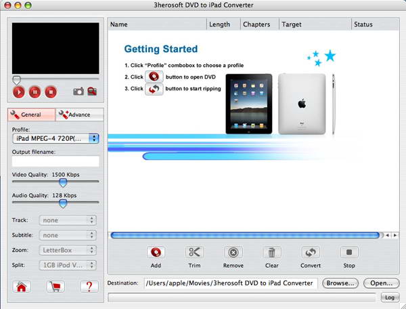The image size is (406, 309).
Task: Click the Log button
Action: pyautogui.click(x=390, y=297)
